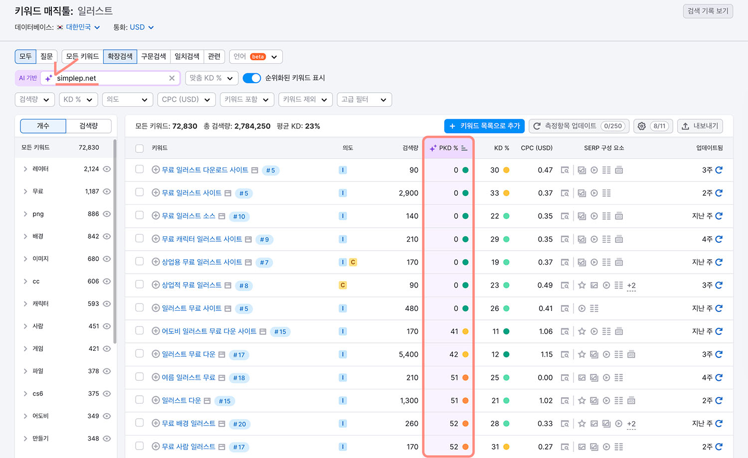748x458 pixels.
Task: Click the 내보내기 export button
Action: point(700,126)
